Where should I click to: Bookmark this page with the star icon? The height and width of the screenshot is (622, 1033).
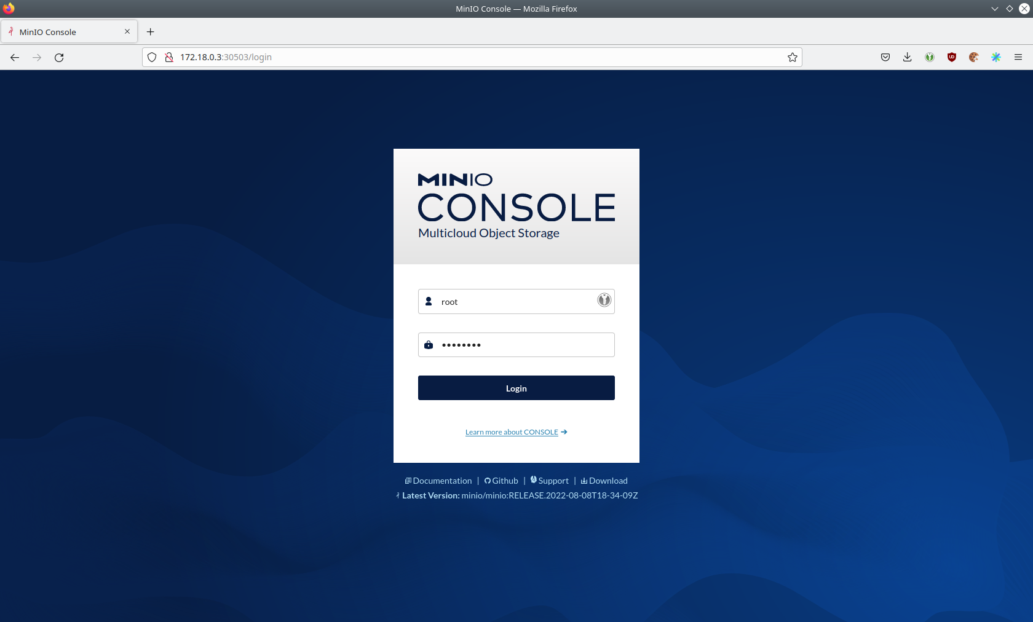(x=792, y=57)
